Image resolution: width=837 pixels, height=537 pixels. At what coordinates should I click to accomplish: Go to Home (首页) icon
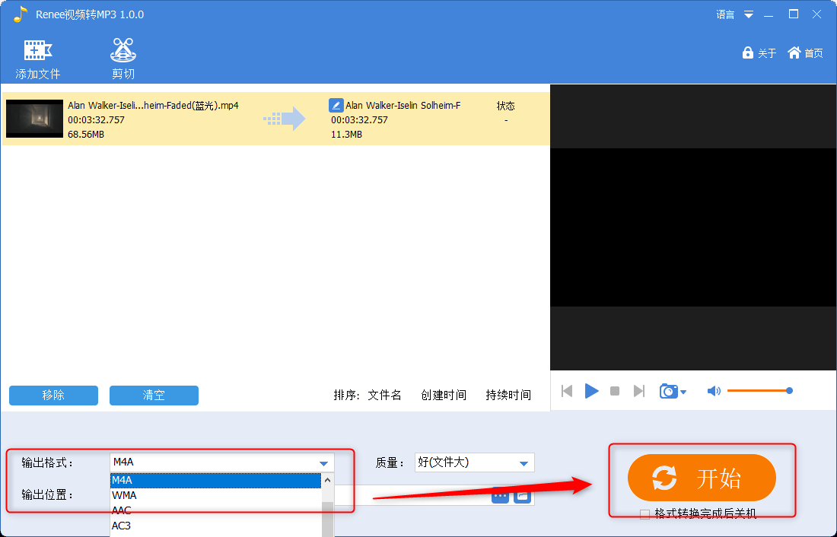coord(794,52)
